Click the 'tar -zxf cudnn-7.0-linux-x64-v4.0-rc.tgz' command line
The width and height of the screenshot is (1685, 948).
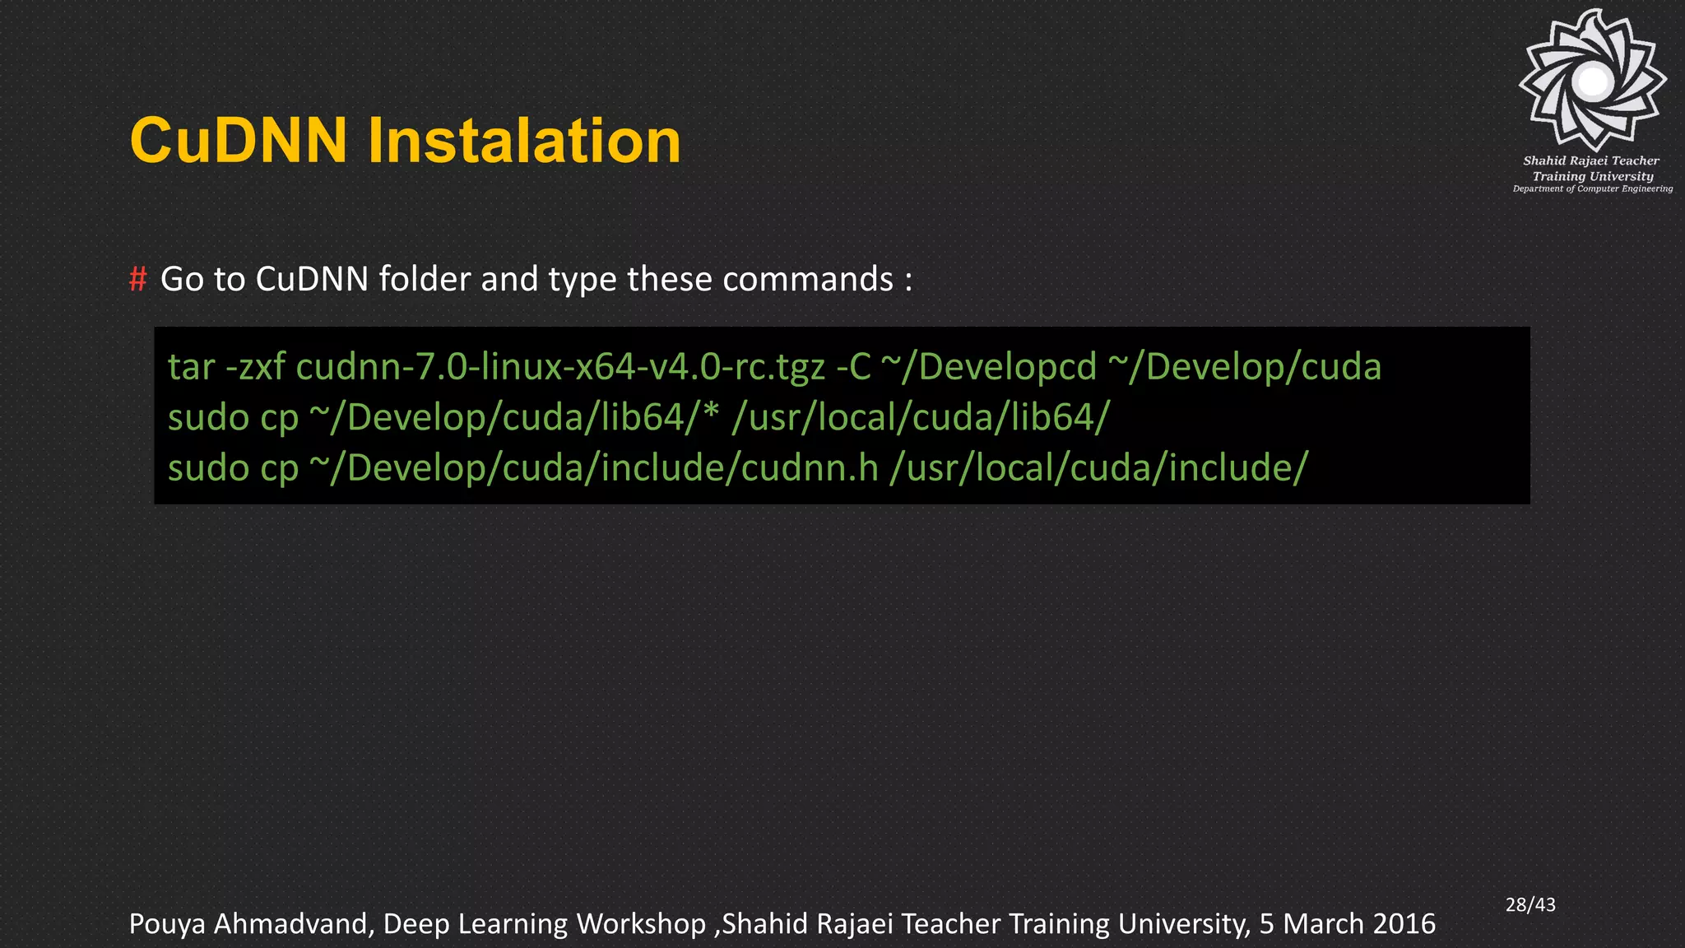pos(774,367)
